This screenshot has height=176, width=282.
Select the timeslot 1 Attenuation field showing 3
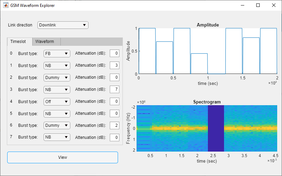coord(115,65)
